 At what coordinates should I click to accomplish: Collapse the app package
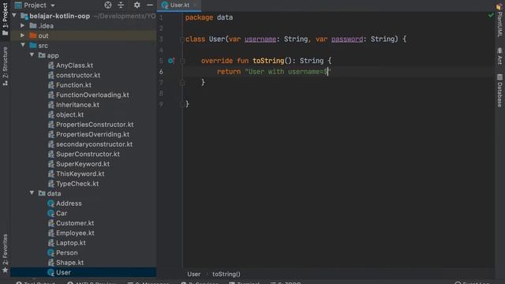(32, 55)
